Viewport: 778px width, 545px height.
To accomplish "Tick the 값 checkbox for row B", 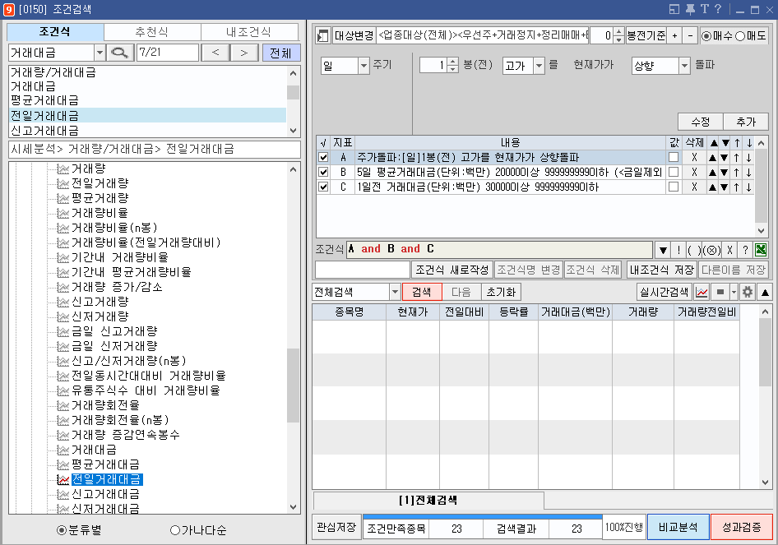I will point(674,172).
